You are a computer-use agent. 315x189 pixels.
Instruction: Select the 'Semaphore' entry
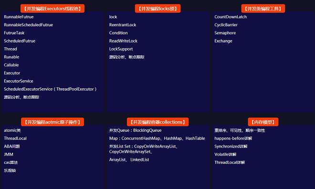tap(225, 33)
